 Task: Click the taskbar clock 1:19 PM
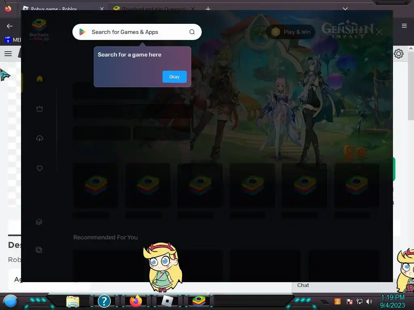tap(393, 297)
